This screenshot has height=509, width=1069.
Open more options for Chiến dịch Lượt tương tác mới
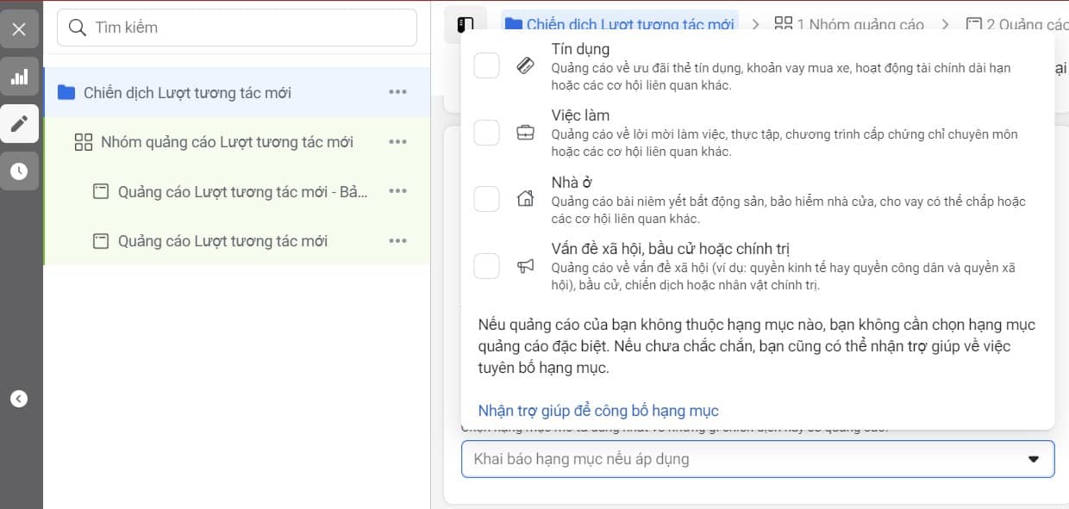click(x=397, y=92)
